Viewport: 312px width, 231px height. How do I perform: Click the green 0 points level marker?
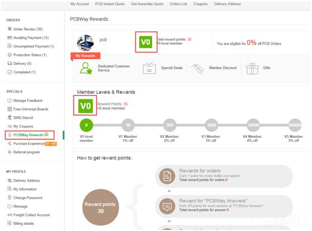tap(86, 125)
